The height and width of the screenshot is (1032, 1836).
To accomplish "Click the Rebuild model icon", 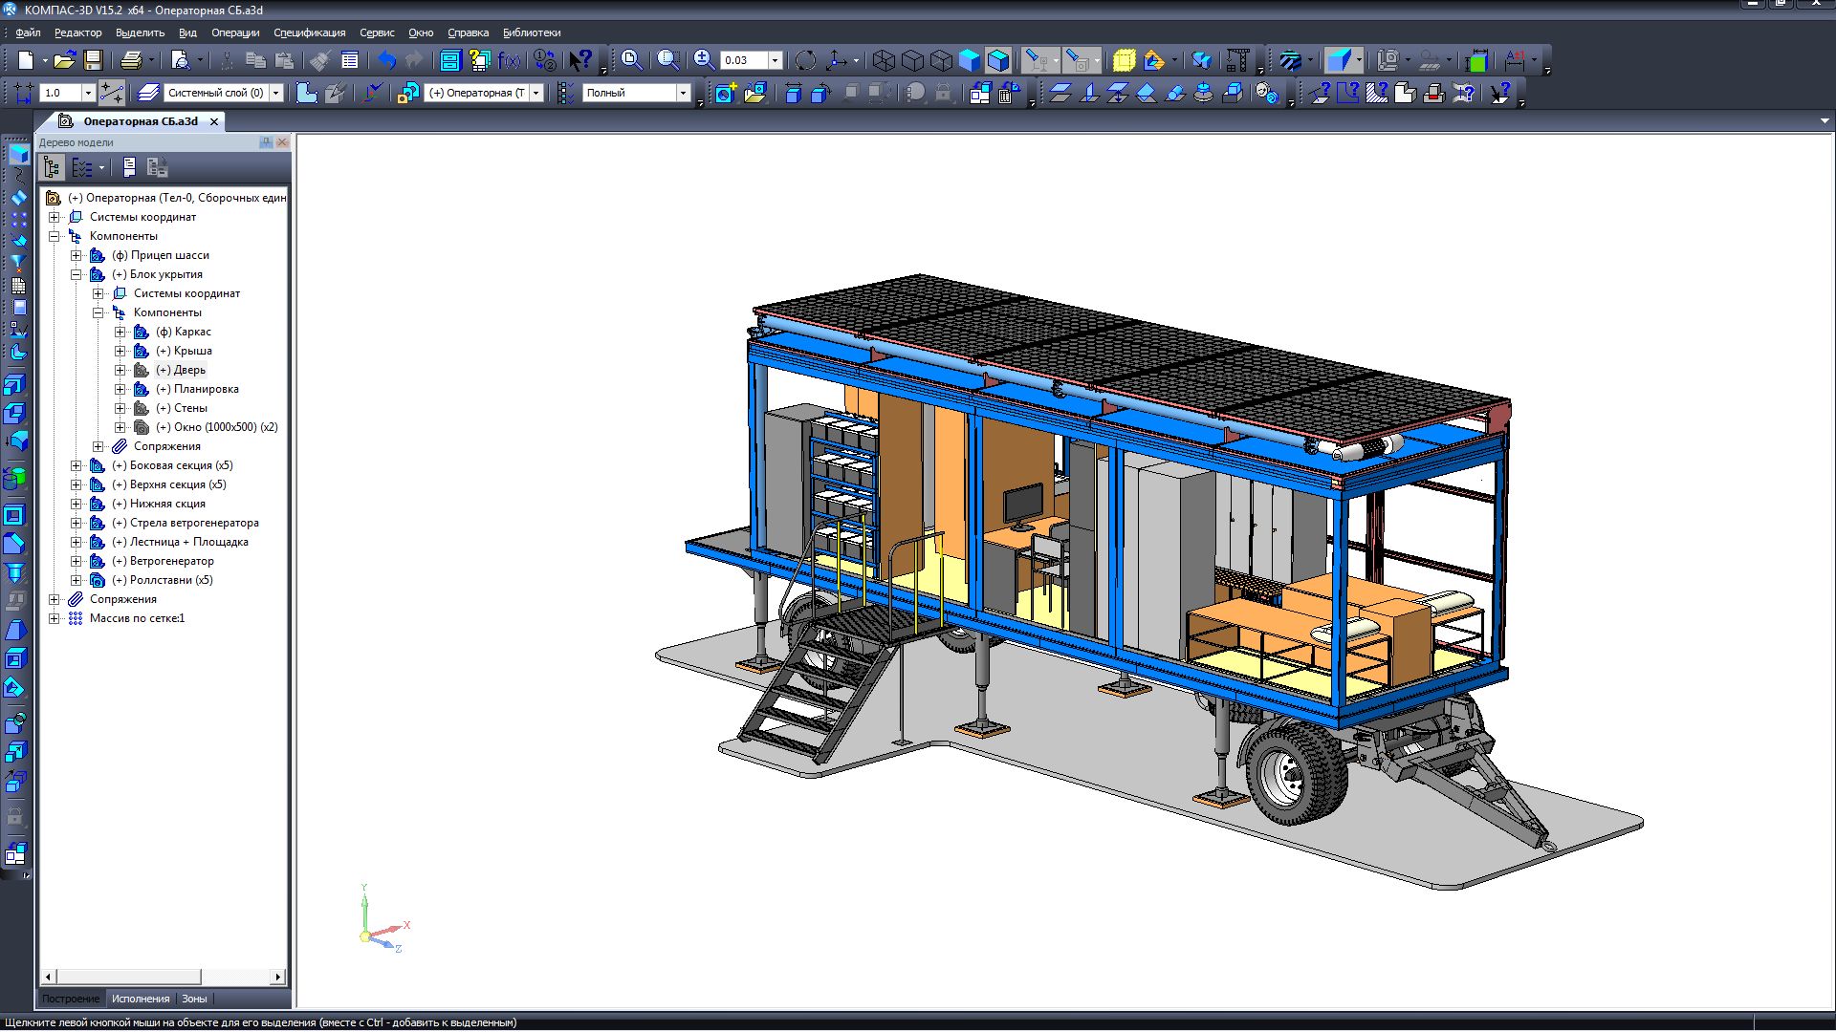I will click(545, 60).
